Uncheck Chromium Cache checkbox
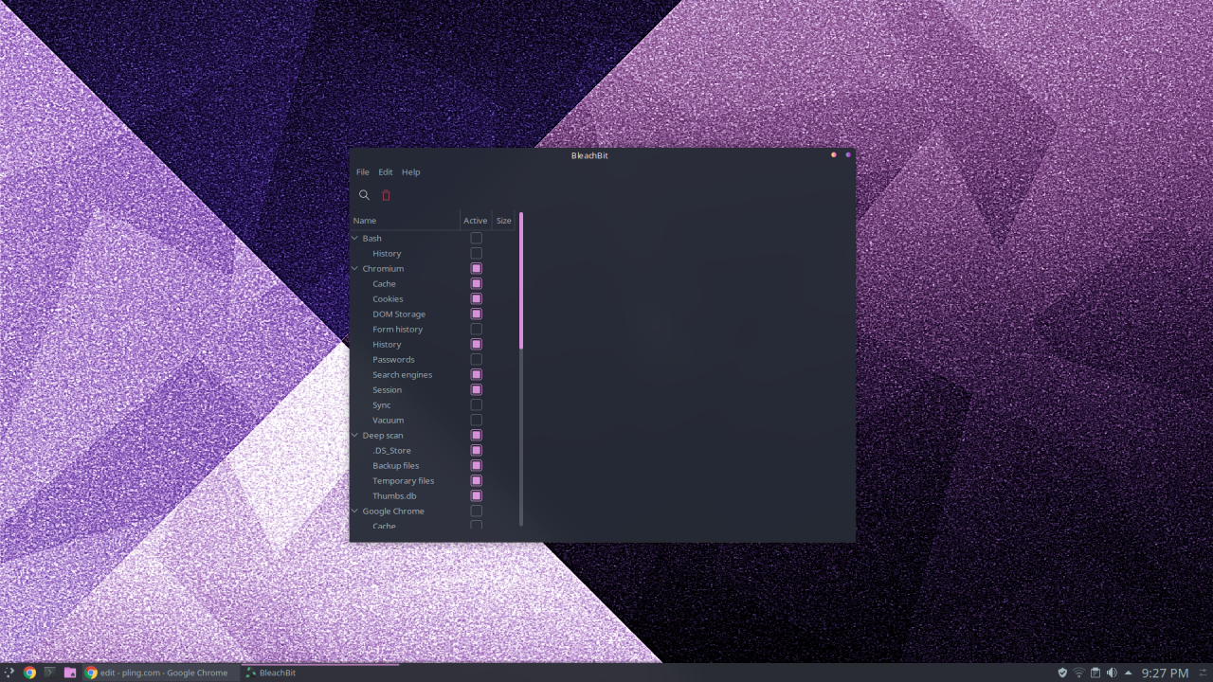This screenshot has height=682, width=1213. point(476,283)
